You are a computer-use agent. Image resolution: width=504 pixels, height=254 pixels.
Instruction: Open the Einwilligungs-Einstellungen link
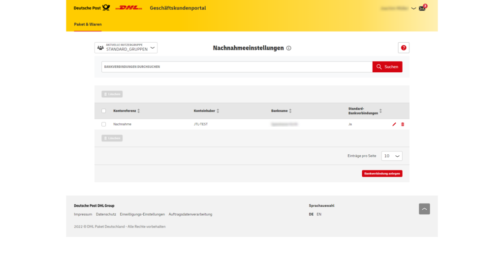tap(142, 214)
